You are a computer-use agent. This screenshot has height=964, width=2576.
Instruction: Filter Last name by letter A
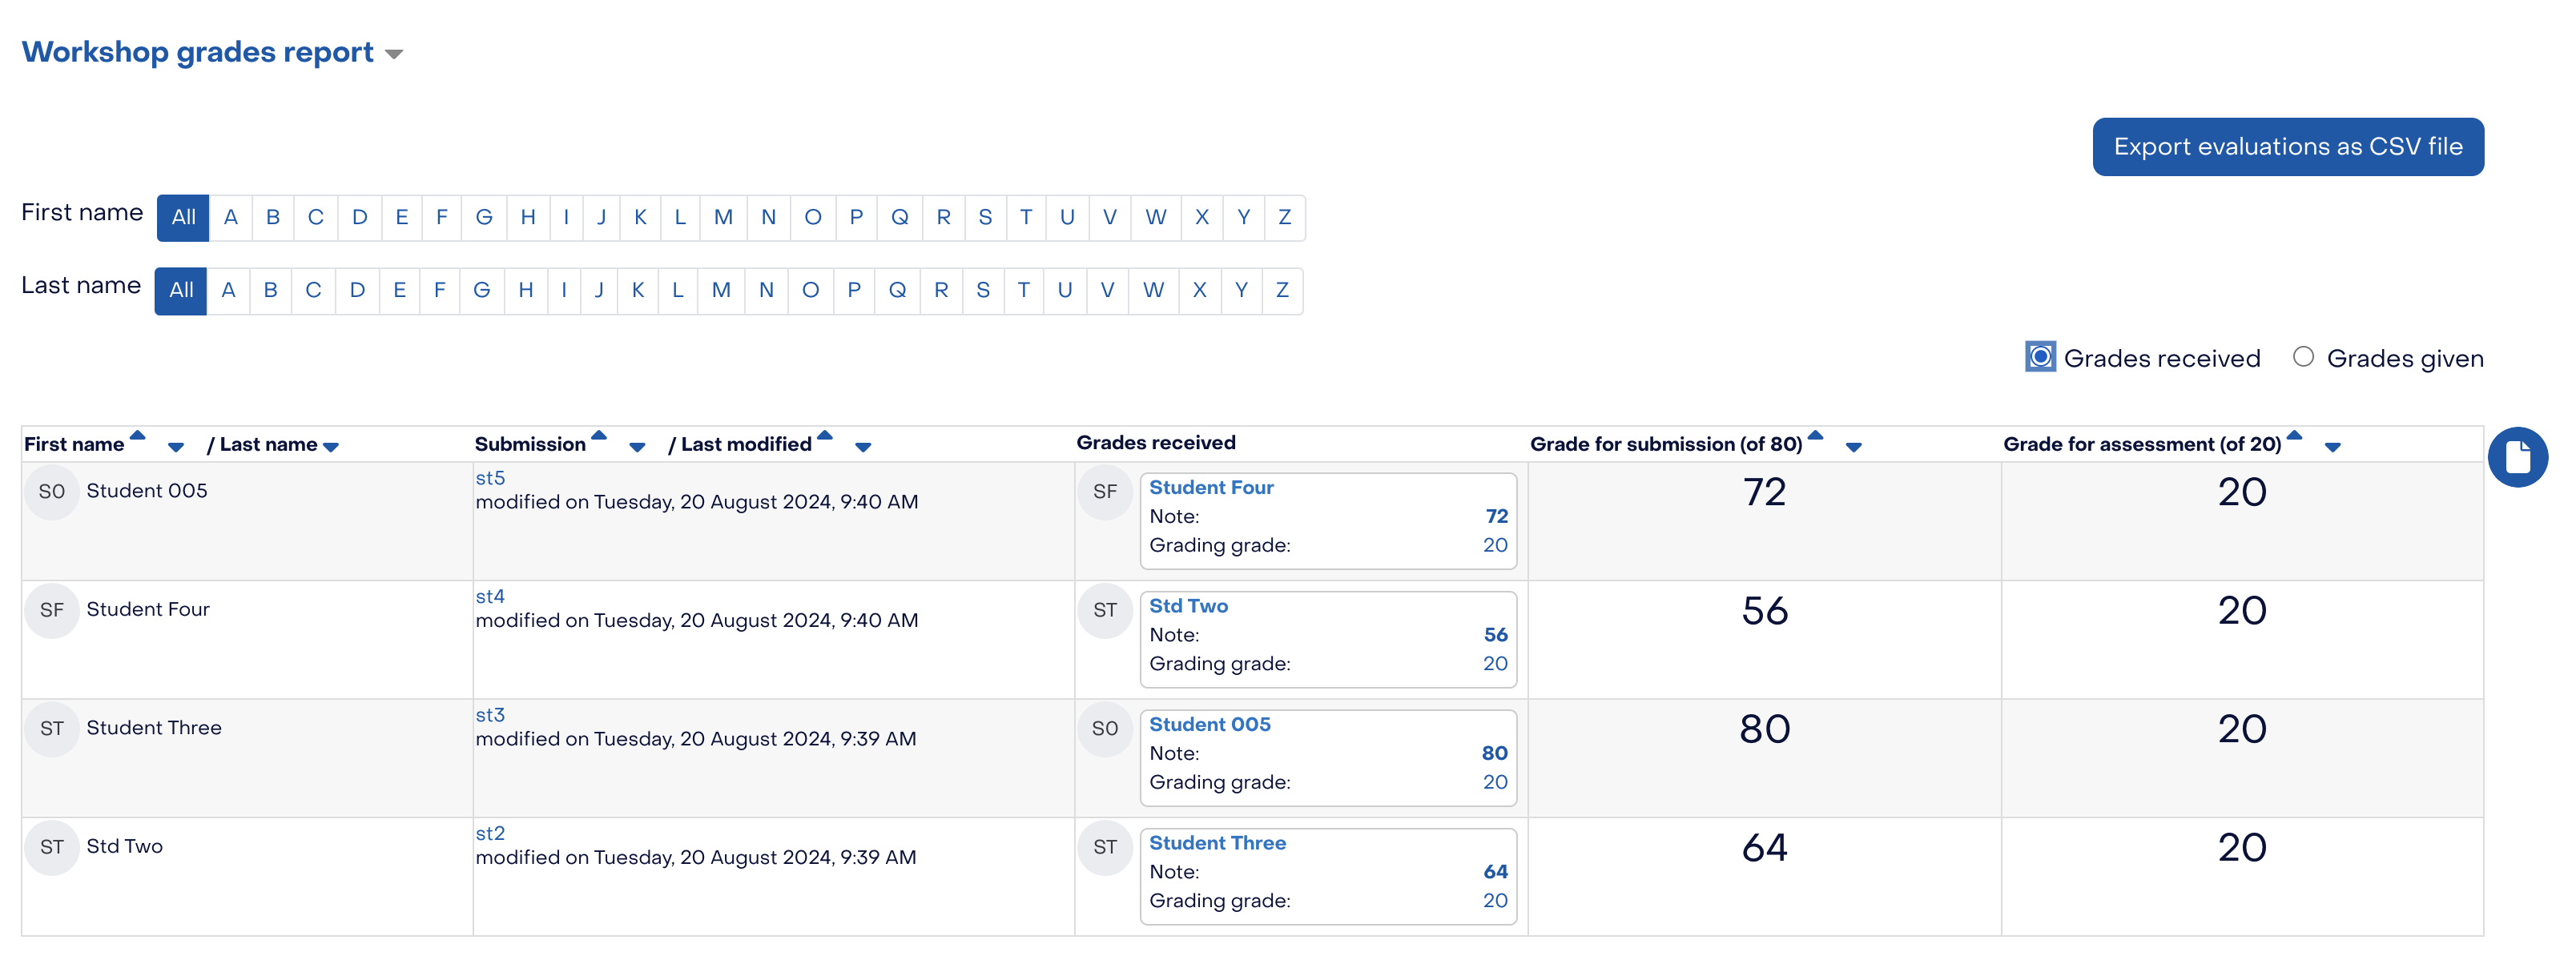coord(228,291)
